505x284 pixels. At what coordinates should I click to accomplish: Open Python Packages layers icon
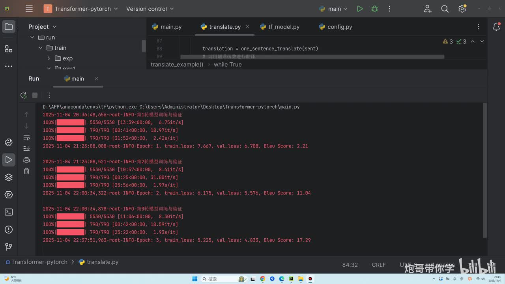click(x=9, y=177)
